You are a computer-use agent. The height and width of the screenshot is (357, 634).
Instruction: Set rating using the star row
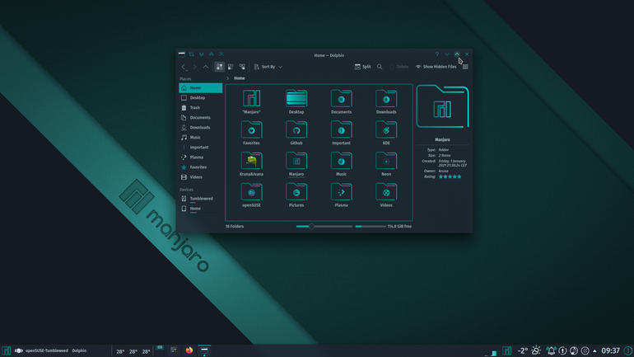coord(450,177)
